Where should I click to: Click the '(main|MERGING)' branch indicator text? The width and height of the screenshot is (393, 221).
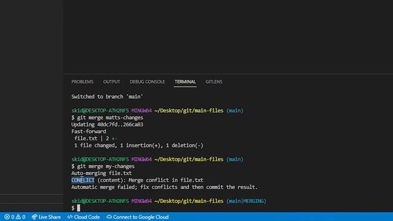pyautogui.click(x=246, y=201)
